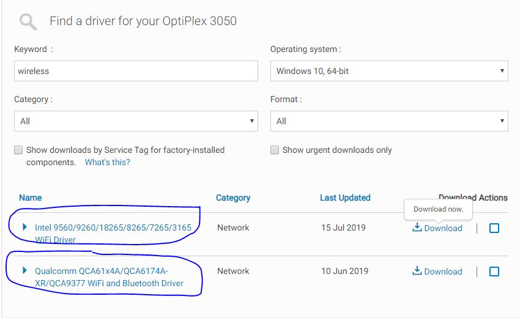Click the Keyword field containing wireless
This screenshot has height=318, width=520.
click(x=136, y=71)
